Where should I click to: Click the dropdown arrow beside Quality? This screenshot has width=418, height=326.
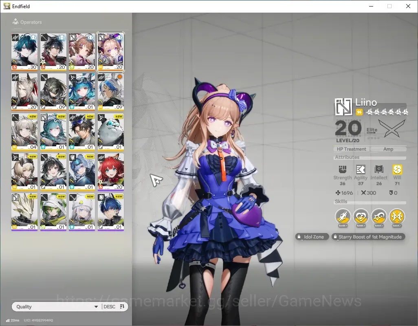pyautogui.click(x=96, y=307)
